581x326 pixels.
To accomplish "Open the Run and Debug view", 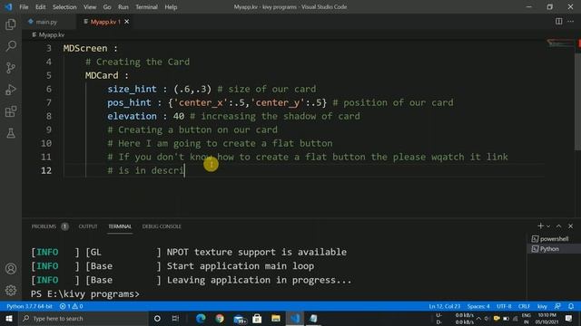I will click(11, 90).
